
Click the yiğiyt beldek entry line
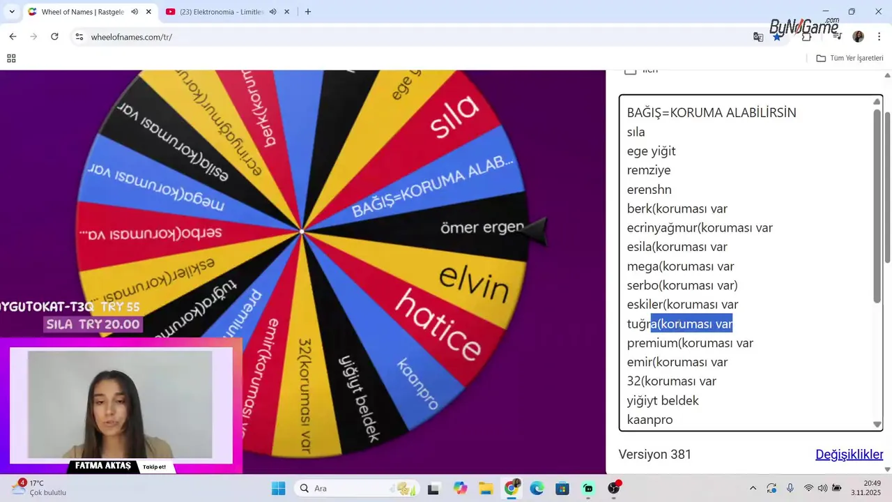pos(663,401)
